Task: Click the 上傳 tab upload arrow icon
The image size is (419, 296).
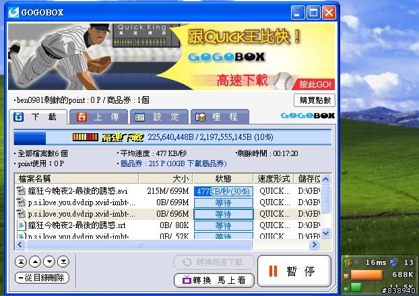Action: (82, 117)
